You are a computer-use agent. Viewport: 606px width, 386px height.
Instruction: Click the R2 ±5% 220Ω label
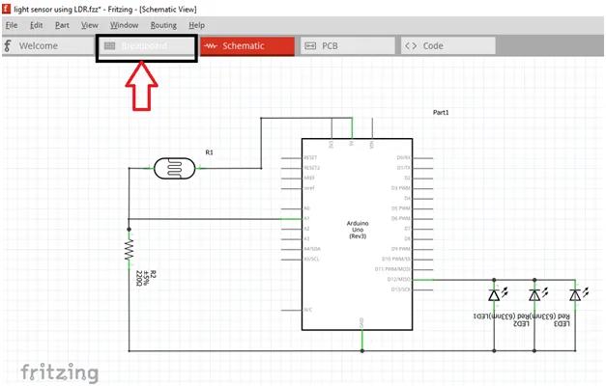click(x=146, y=278)
